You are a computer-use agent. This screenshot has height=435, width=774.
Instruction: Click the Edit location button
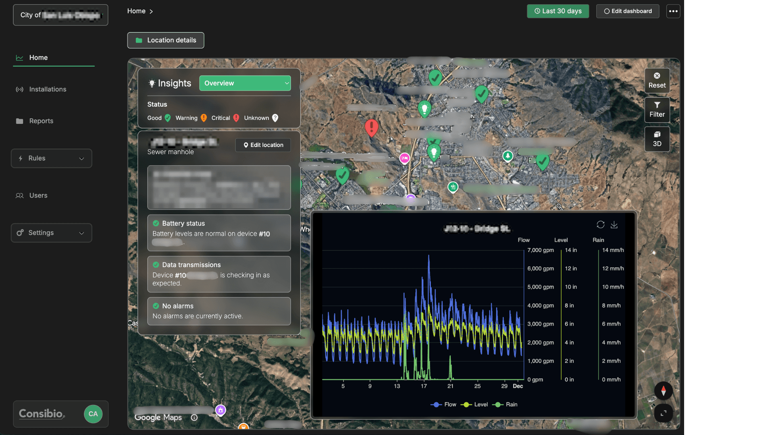coord(263,145)
